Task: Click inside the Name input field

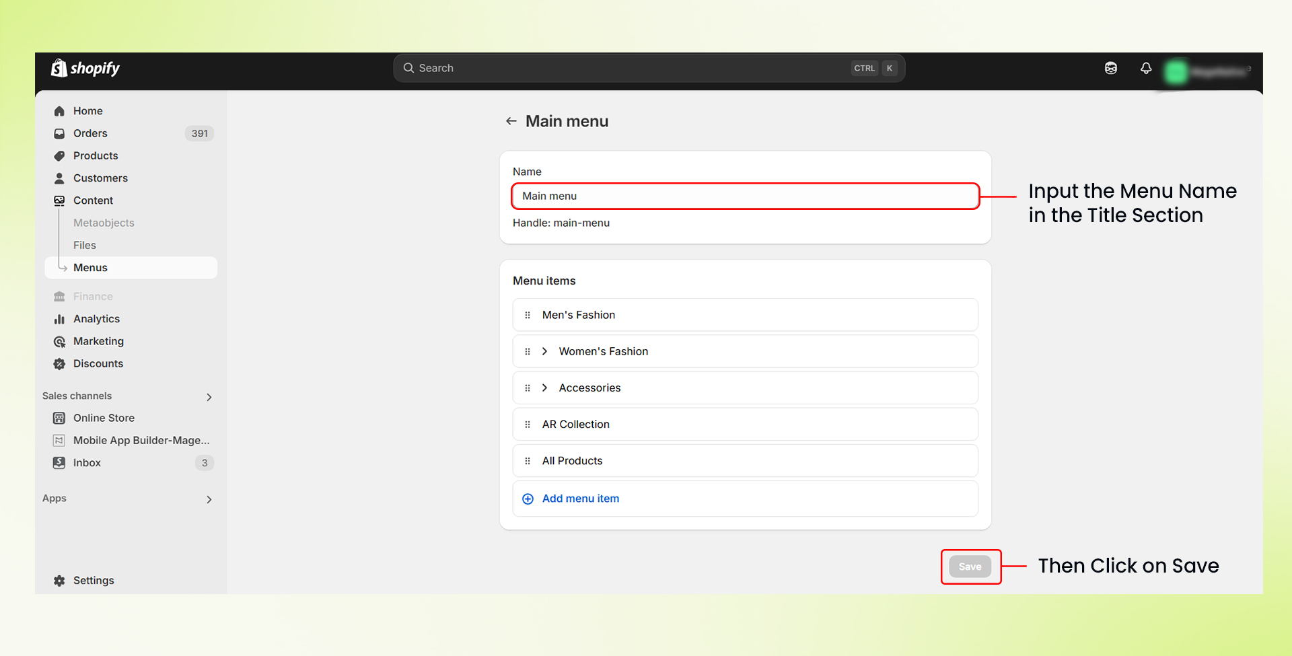Action: click(x=740, y=196)
